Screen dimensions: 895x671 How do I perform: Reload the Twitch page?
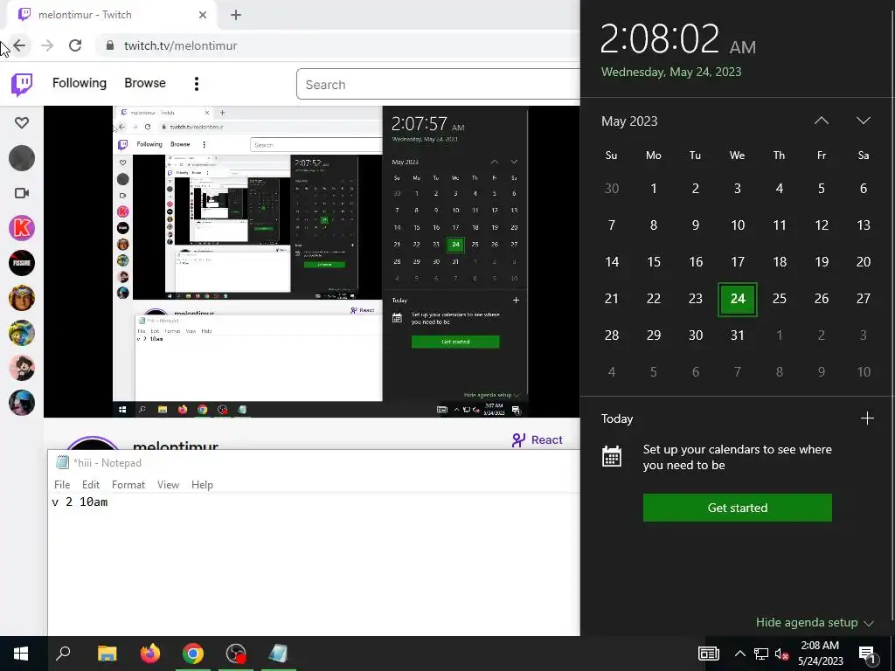pos(75,45)
